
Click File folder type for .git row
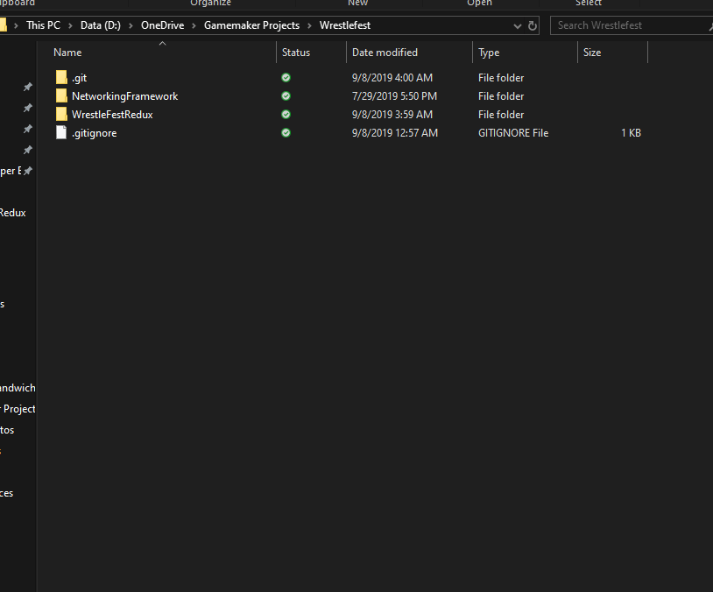[501, 78]
